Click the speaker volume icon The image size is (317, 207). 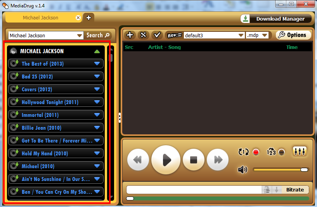[243, 170]
